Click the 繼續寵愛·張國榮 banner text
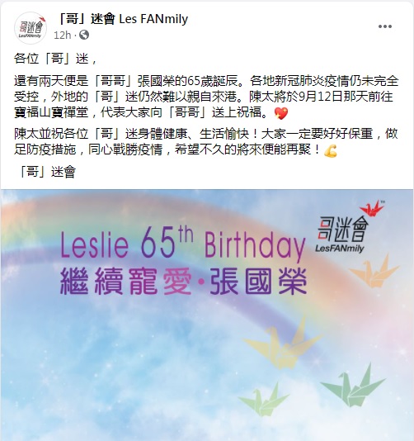This screenshot has width=414, height=441. point(183,281)
